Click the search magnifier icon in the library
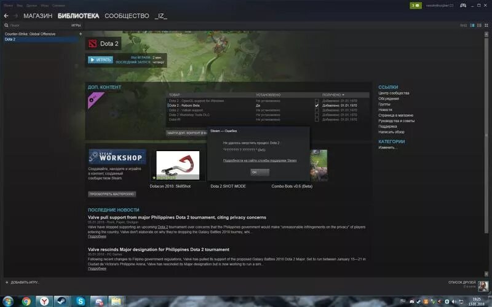The height and width of the screenshot is (307, 492). point(6,25)
